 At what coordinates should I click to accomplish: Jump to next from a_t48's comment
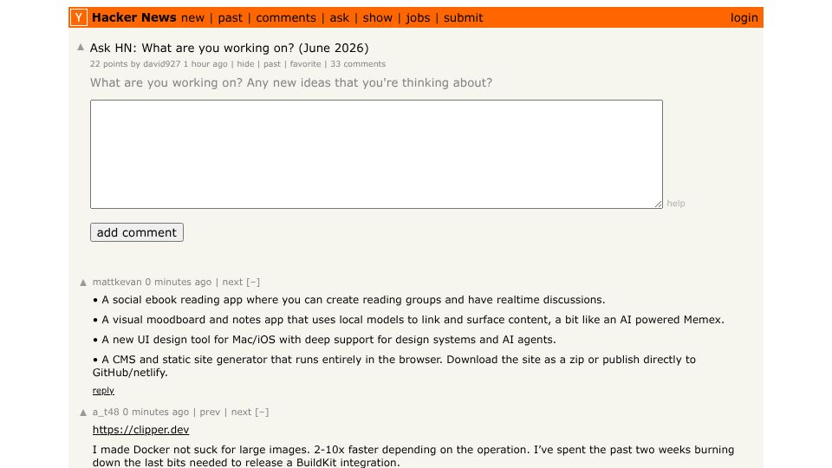(x=242, y=412)
